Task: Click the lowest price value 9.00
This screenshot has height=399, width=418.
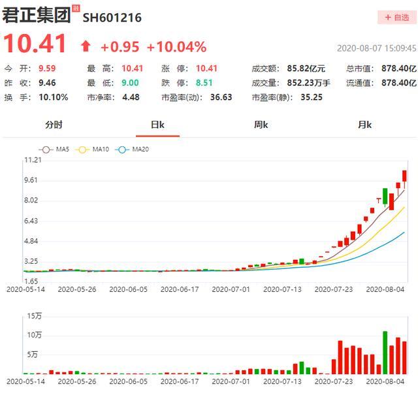Action: (130, 83)
